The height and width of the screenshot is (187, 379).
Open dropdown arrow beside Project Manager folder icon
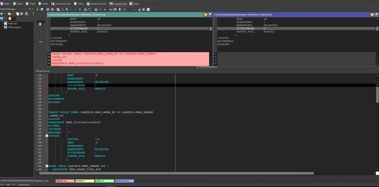(12, 14)
